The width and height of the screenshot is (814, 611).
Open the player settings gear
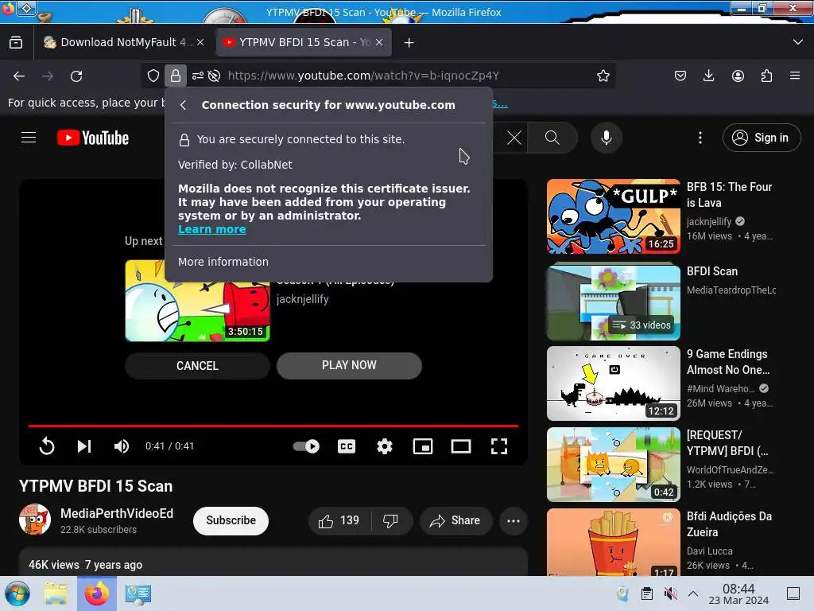pos(385,446)
